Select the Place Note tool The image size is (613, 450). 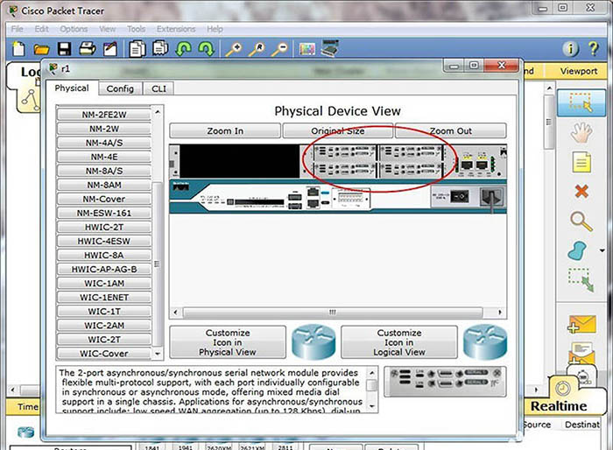tap(581, 162)
